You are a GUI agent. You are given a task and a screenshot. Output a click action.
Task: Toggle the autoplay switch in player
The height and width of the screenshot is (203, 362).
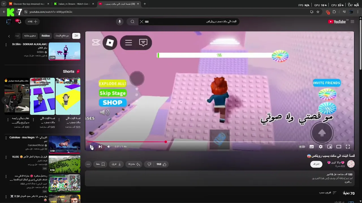point(302,147)
